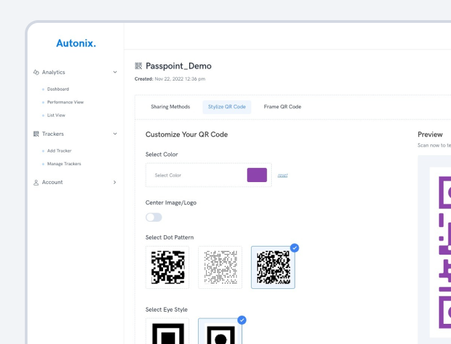Open Manage Trackers in sidebar
The image size is (451, 344).
64,164
